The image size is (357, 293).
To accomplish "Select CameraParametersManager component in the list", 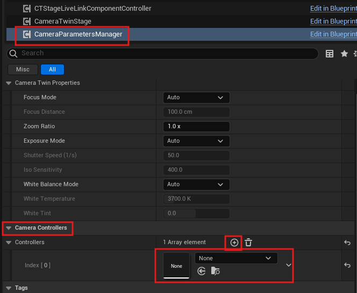I will pyautogui.click(x=78, y=34).
